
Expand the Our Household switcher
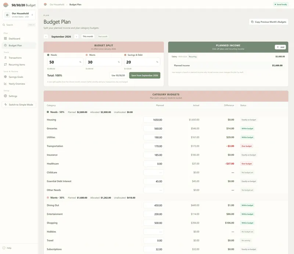pyautogui.click(x=19, y=15)
